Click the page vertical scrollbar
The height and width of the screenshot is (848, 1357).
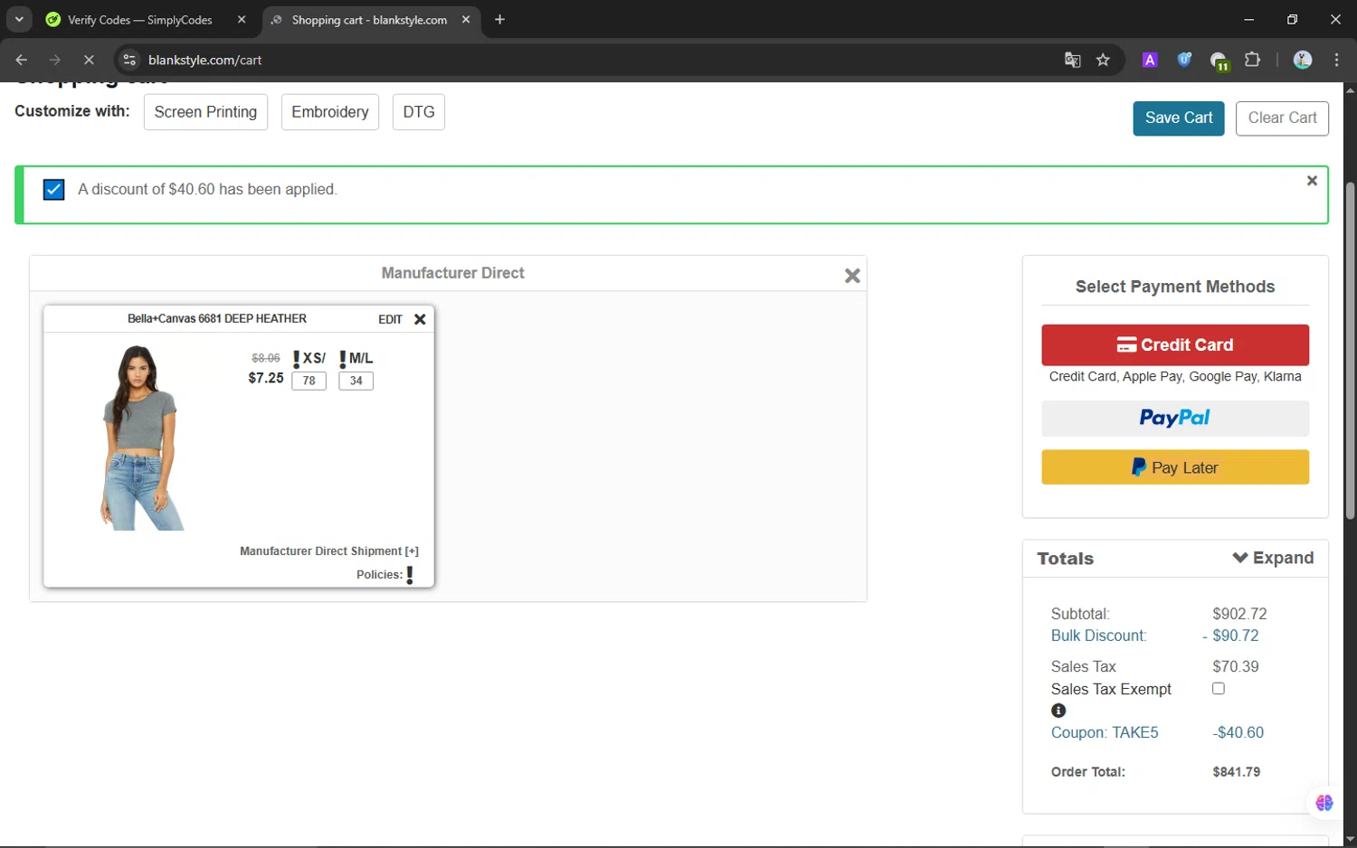pos(1350,351)
